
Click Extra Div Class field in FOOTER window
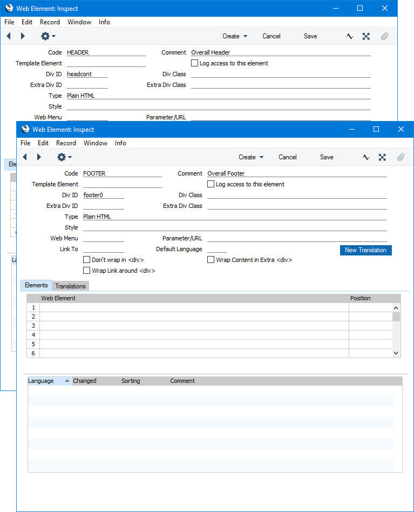tap(297, 206)
